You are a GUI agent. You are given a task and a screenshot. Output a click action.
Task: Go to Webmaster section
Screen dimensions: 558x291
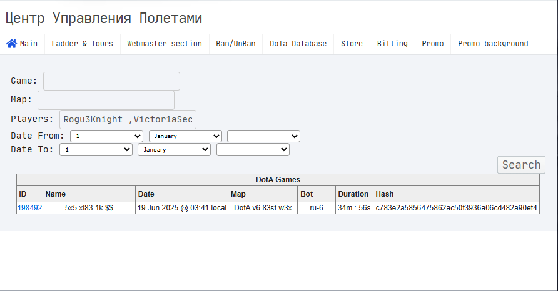(165, 44)
